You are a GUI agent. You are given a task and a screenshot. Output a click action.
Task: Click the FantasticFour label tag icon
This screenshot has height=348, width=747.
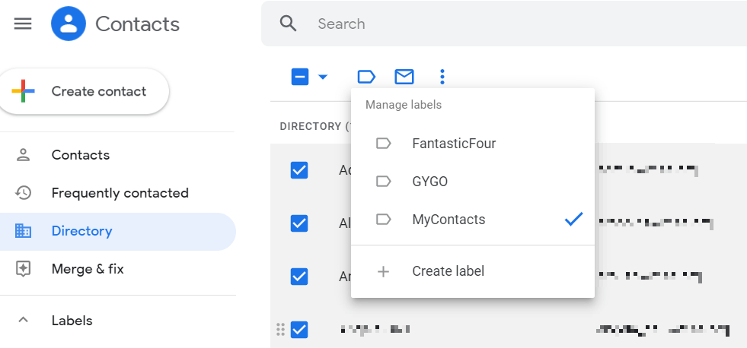point(384,143)
